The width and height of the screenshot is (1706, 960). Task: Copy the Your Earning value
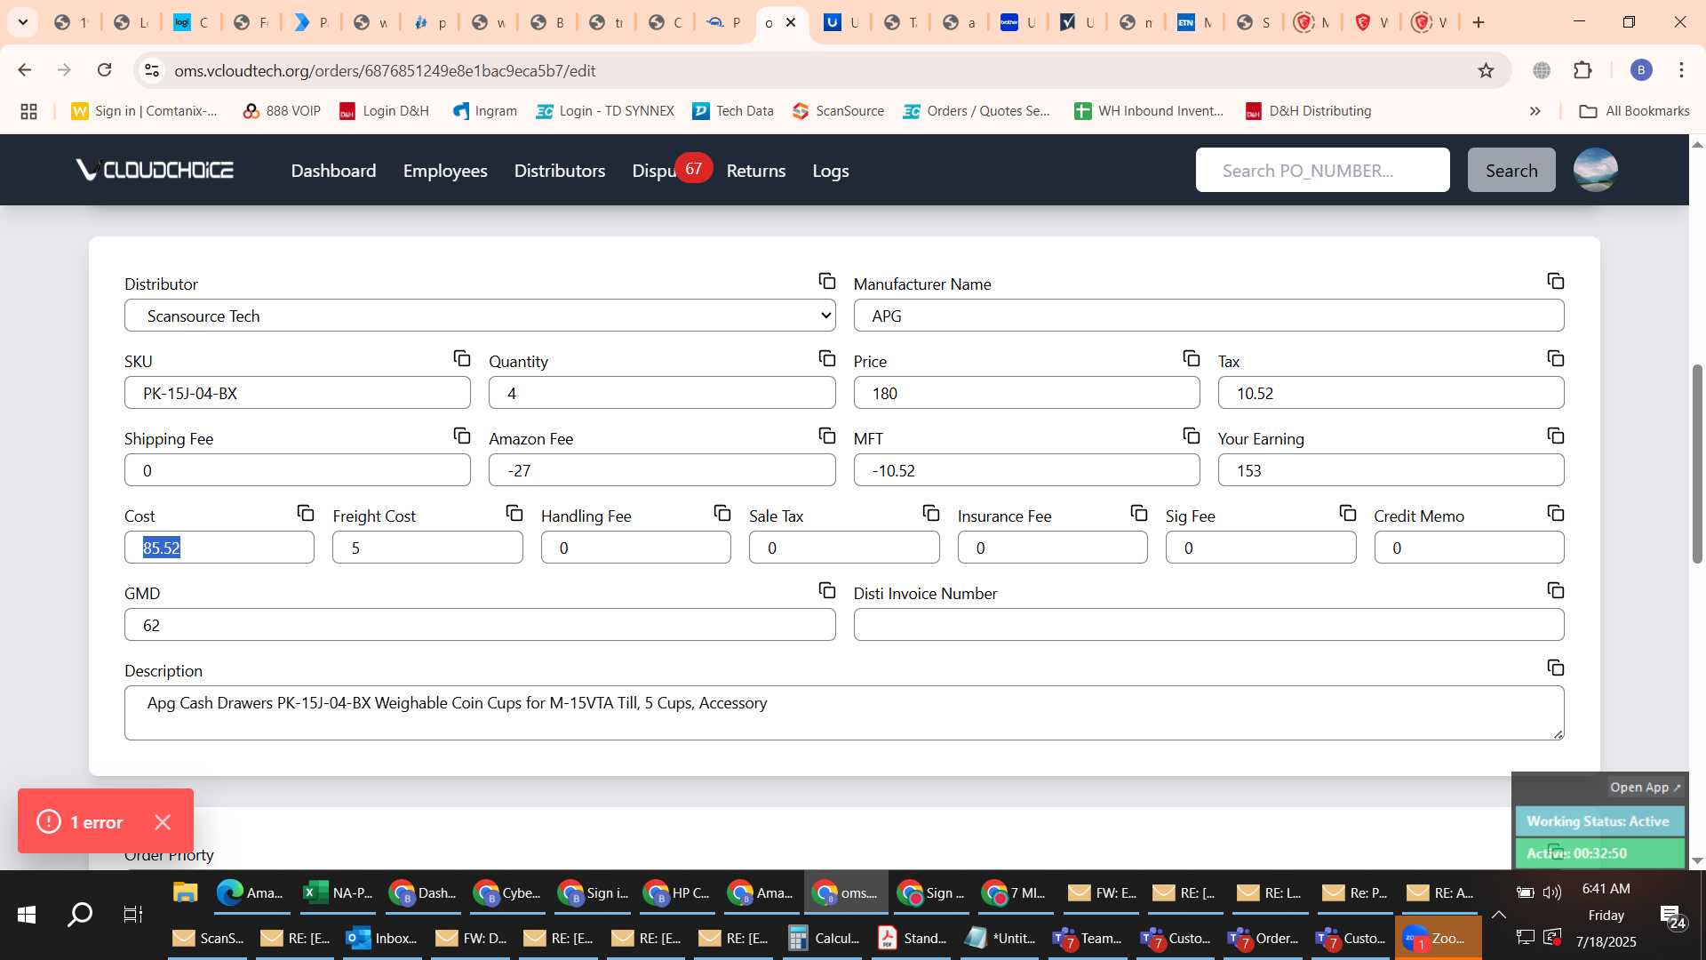tap(1555, 436)
